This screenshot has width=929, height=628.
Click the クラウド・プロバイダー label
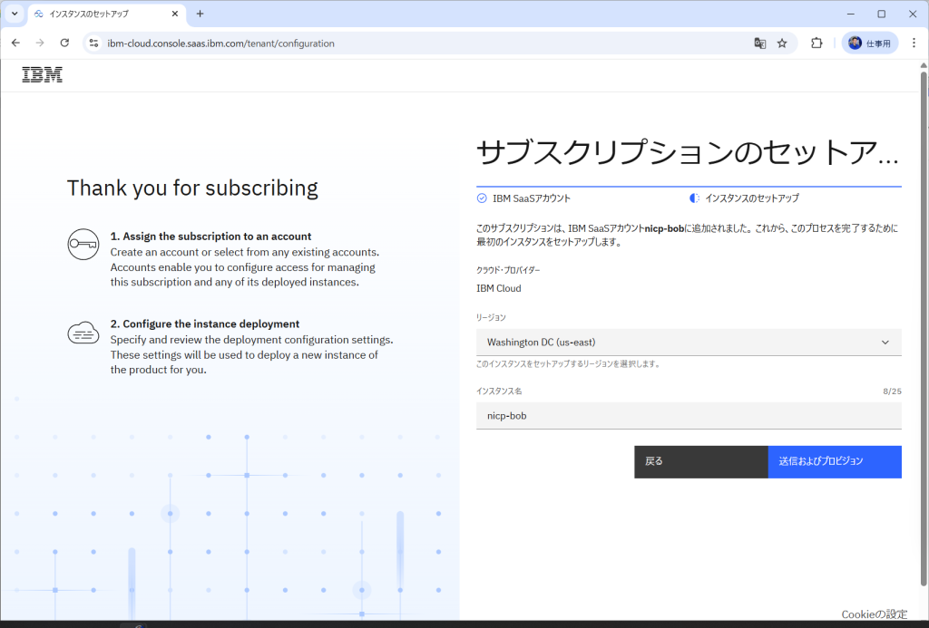coord(508,270)
